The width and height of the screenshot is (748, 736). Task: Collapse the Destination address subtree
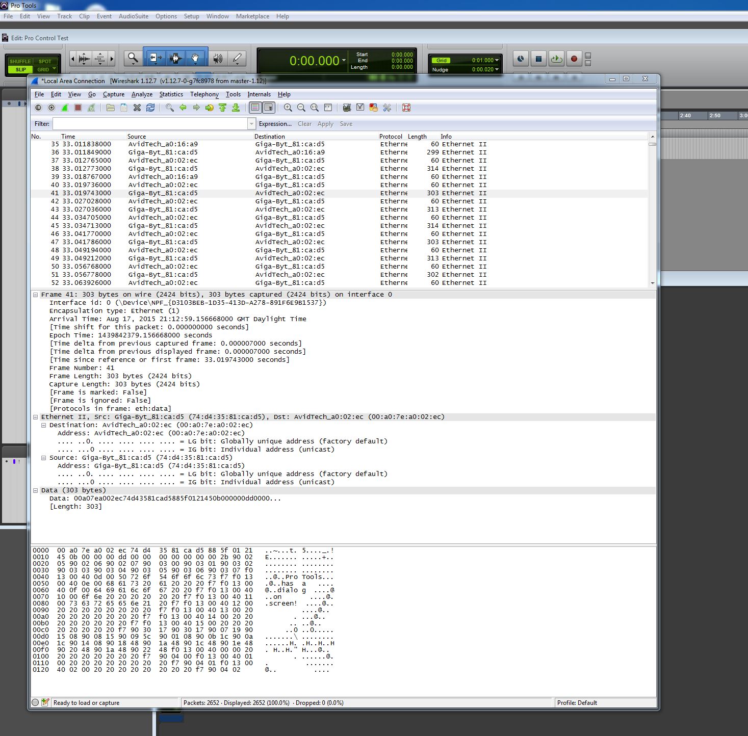point(44,425)
